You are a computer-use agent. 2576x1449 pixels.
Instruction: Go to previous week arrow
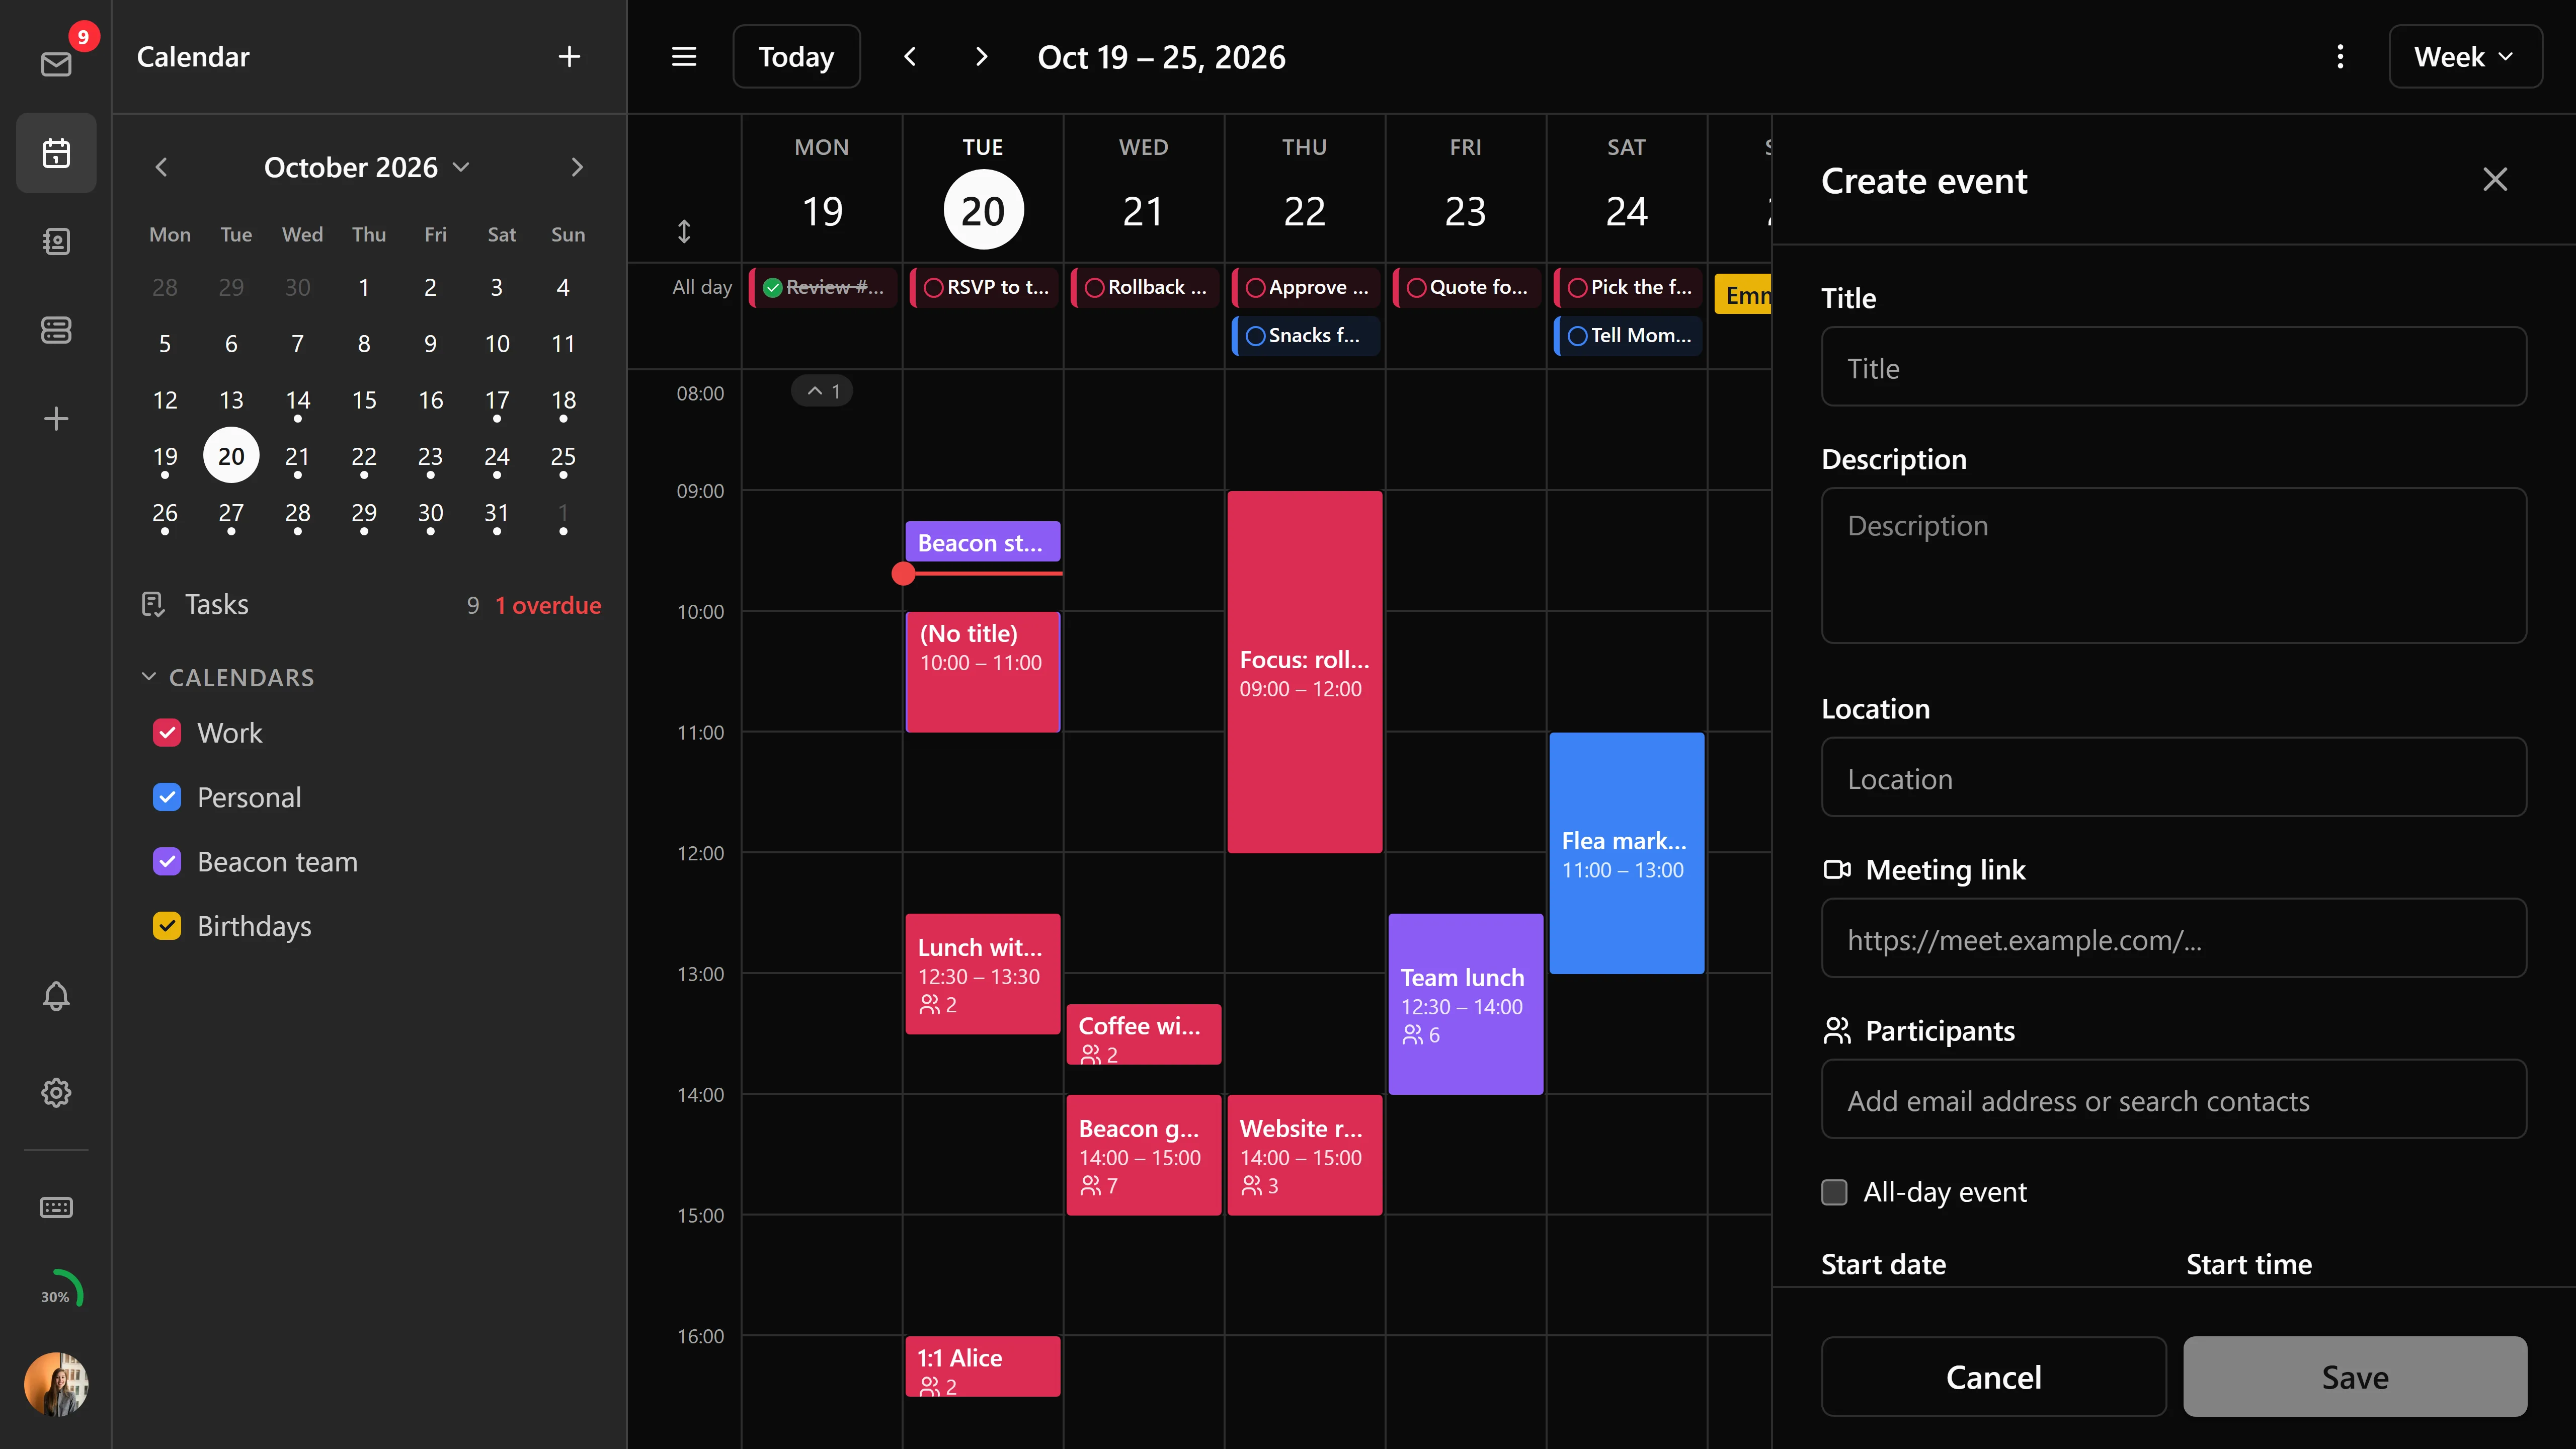pos(910,57)
